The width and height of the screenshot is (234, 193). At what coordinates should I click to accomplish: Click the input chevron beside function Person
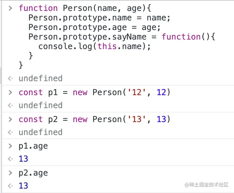[x=10, y=8]
